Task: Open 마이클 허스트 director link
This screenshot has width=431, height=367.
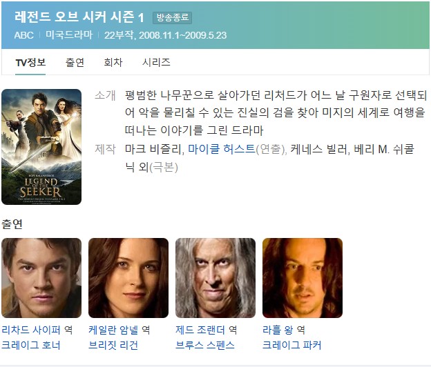Action: pos(222,149)
